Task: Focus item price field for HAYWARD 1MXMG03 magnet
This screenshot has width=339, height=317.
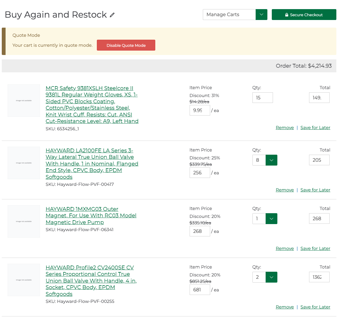Action: point(200,231)
